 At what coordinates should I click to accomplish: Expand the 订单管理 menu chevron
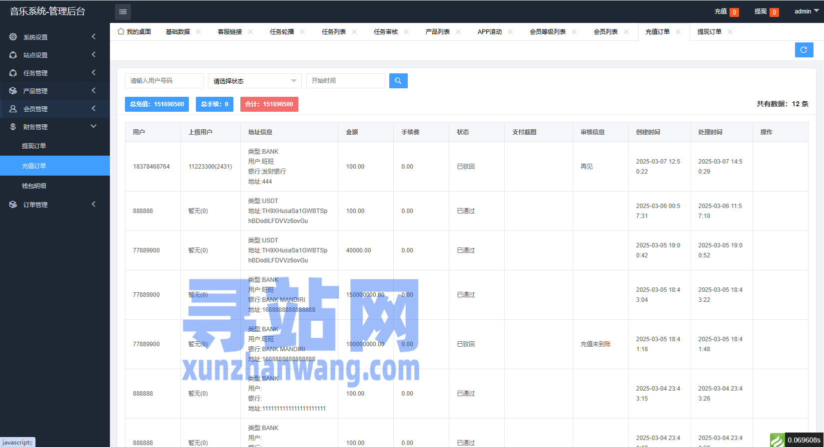point(93,204)
